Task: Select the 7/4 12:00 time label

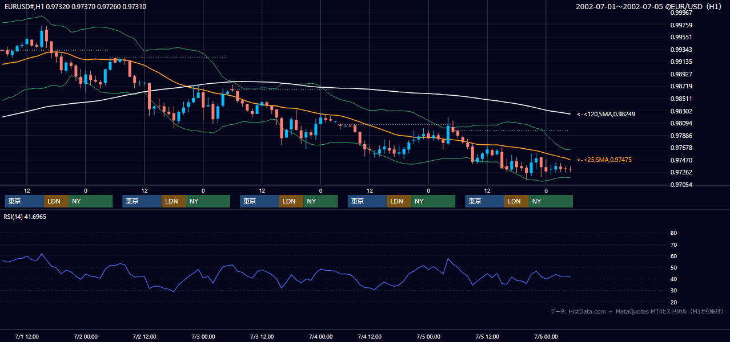Action: click(370, 336)
